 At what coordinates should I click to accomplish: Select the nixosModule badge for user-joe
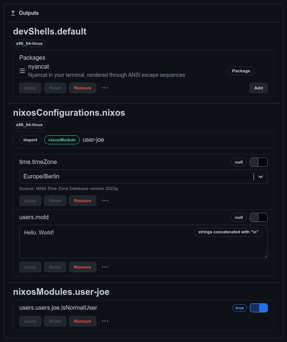coord(62,140)
